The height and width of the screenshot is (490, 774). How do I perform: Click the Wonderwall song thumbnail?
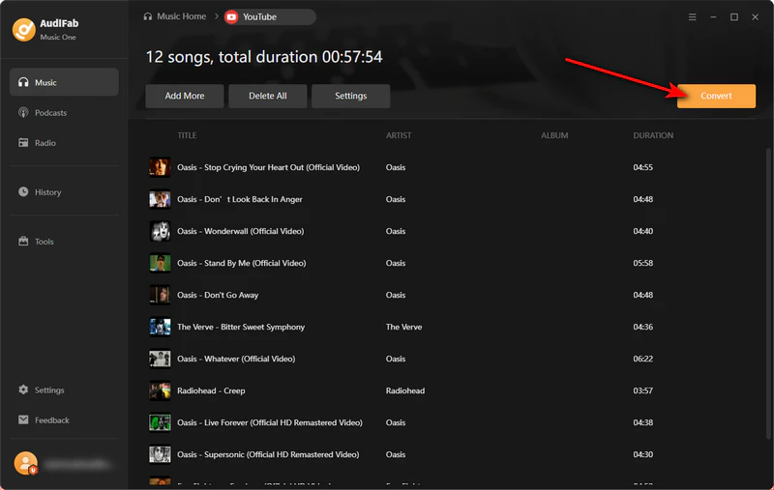(x=160, y=231)
